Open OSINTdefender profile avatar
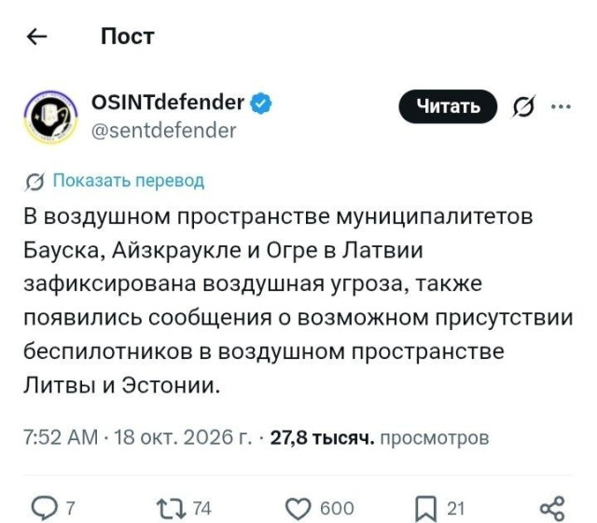This screenshot has width=597, height=523. [x=51, y=117]
